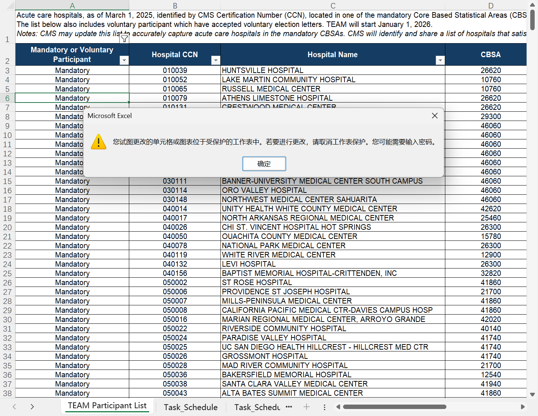Open the Hospital Name filter dropdown
Image resolution: width=538 pixels, height=416 pixels.
coord(440,60)
